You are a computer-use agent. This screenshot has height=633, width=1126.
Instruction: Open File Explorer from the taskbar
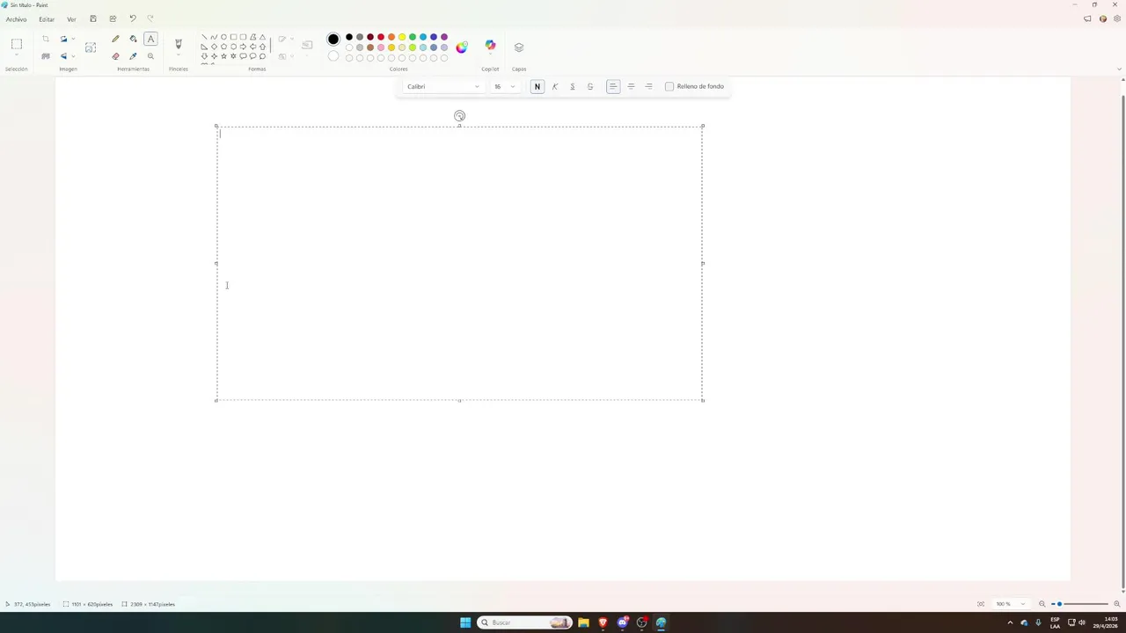pyautogui.click(x=583, y=622)
